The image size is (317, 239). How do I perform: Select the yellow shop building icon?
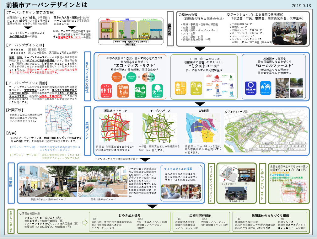(181, 87)
